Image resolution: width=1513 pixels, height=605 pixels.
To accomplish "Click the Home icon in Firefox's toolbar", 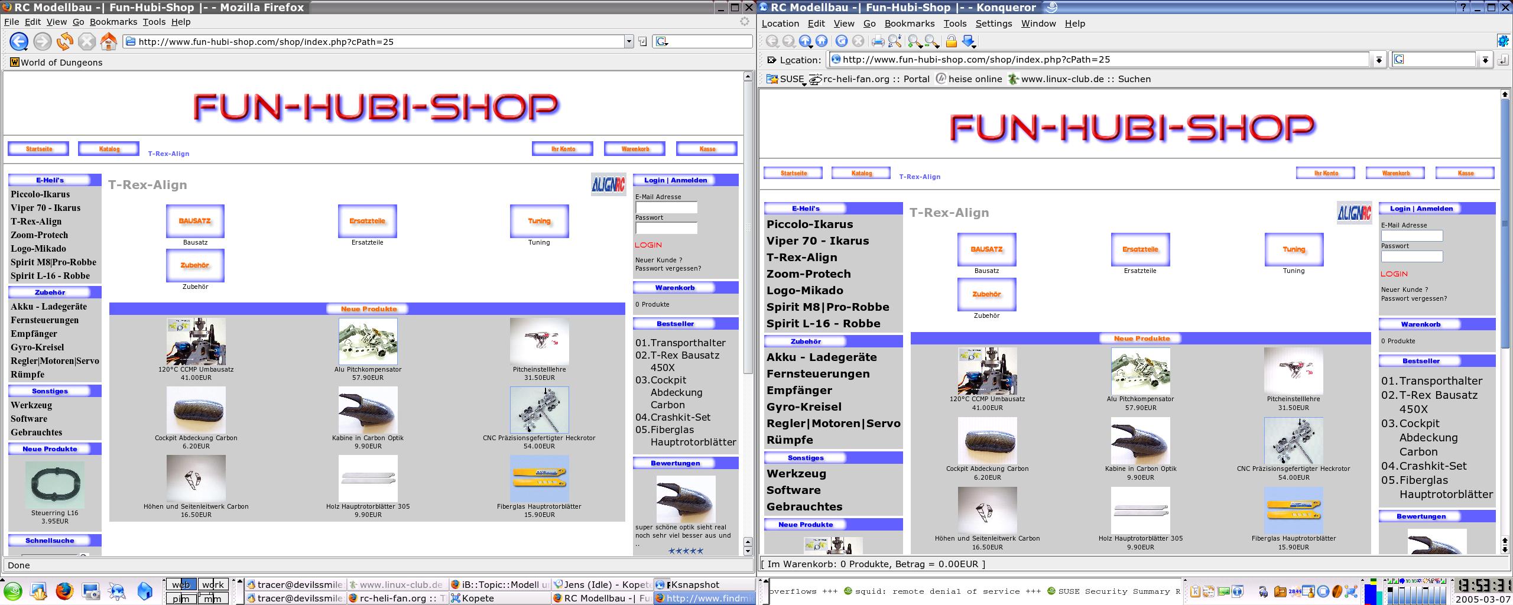I will click(109, 41).
